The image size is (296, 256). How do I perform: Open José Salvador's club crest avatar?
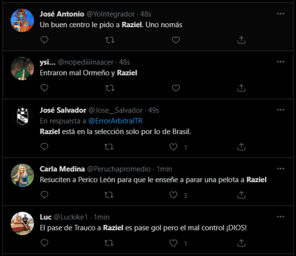[22, 118]
